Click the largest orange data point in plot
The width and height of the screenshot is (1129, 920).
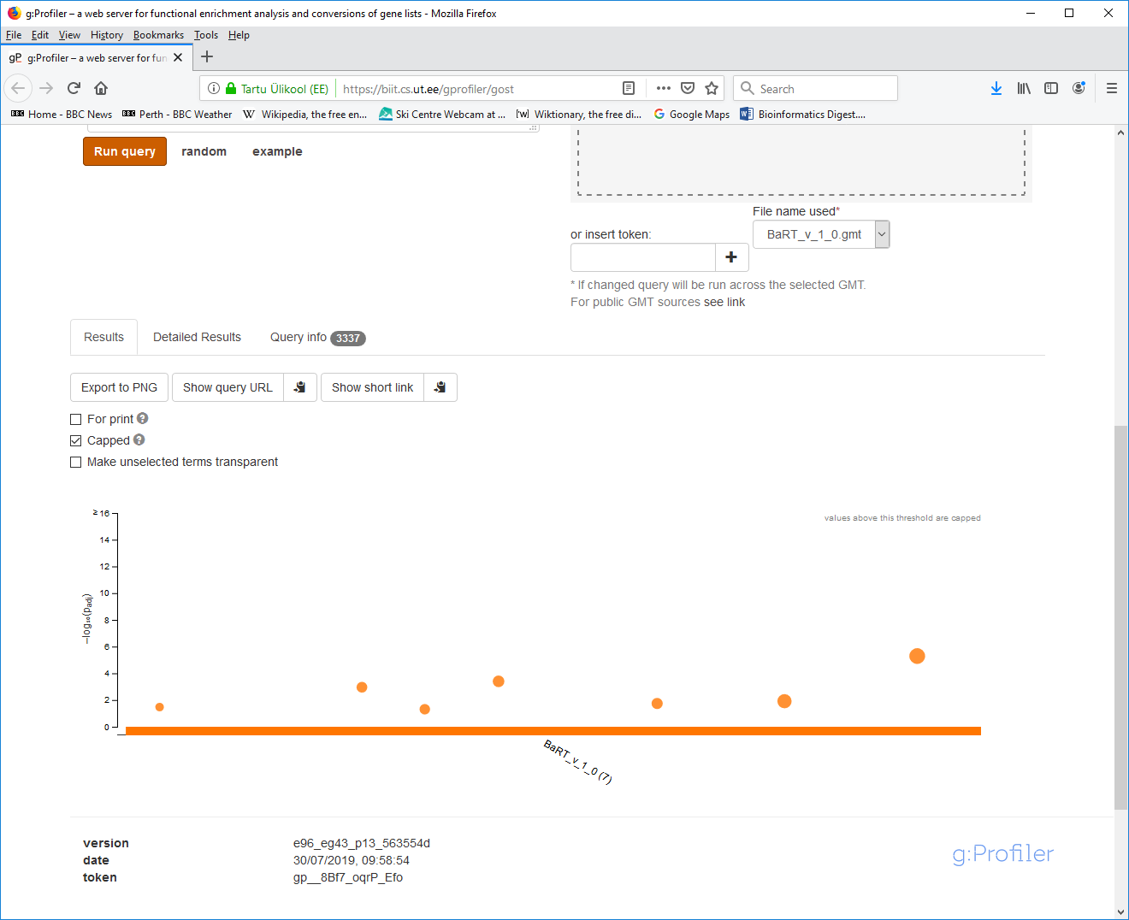click(917, 656)
